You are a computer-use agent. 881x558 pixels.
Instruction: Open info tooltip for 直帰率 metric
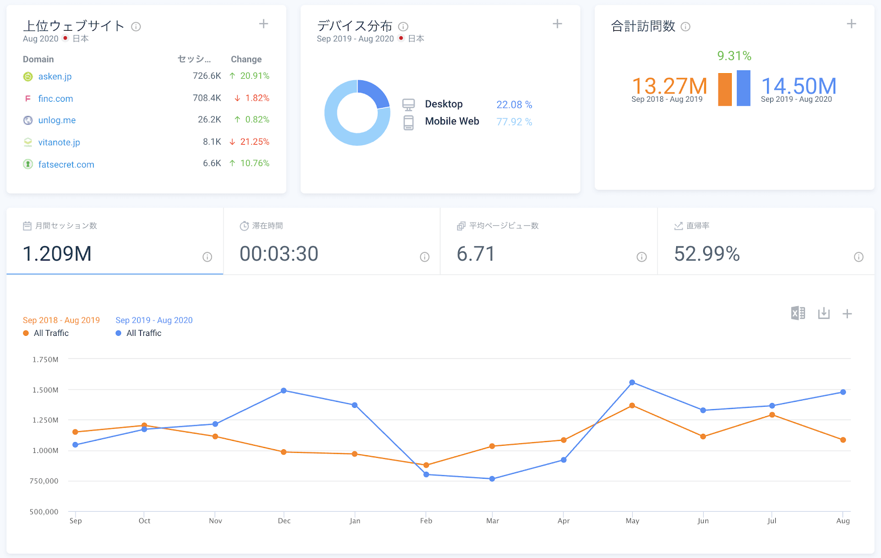coord(858,257)
